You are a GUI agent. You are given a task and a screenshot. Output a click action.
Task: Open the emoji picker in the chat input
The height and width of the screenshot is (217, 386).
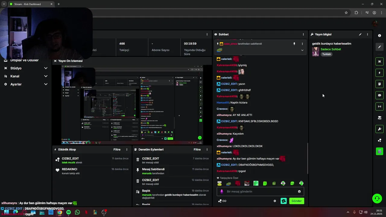(299, 191)
